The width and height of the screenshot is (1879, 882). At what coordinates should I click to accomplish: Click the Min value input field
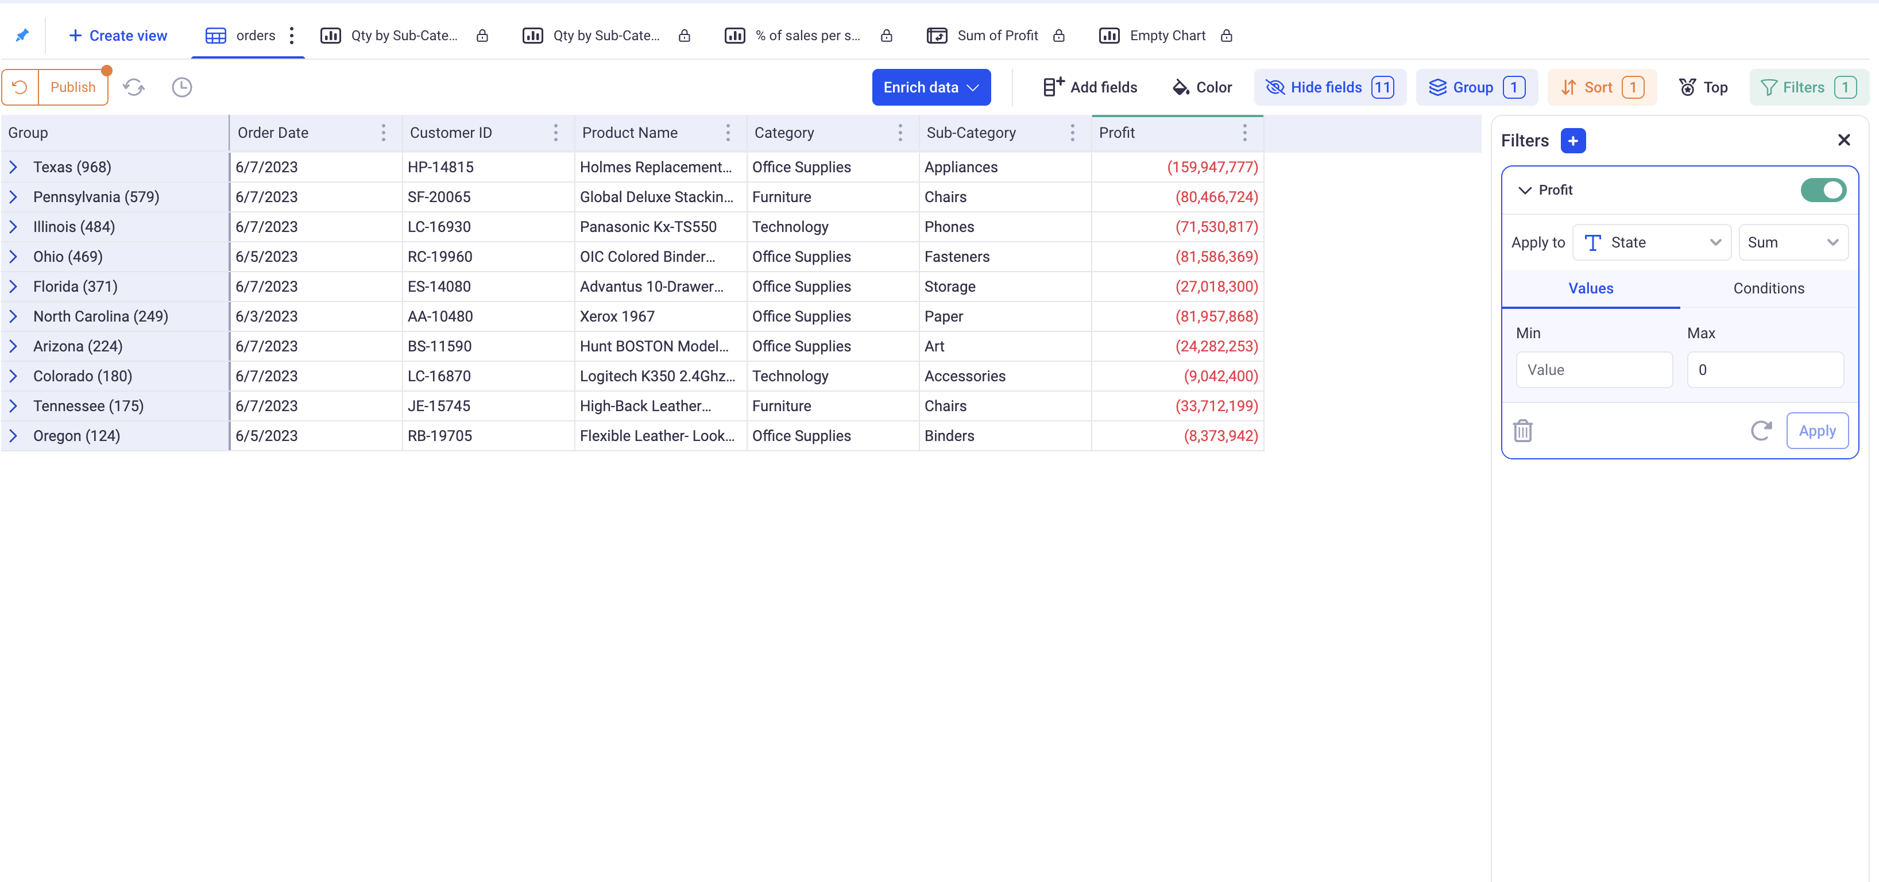1594,370
